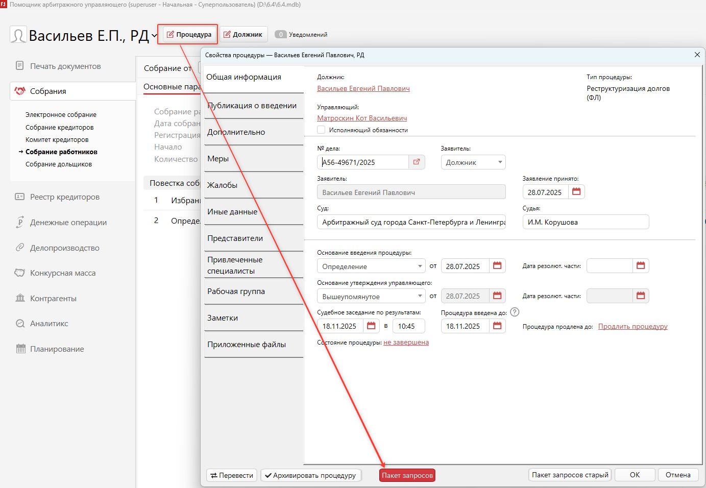Click Аналитикс sidebar icon
The width and height of the screenshot is (706, 488).
click(x=20, y=323)
